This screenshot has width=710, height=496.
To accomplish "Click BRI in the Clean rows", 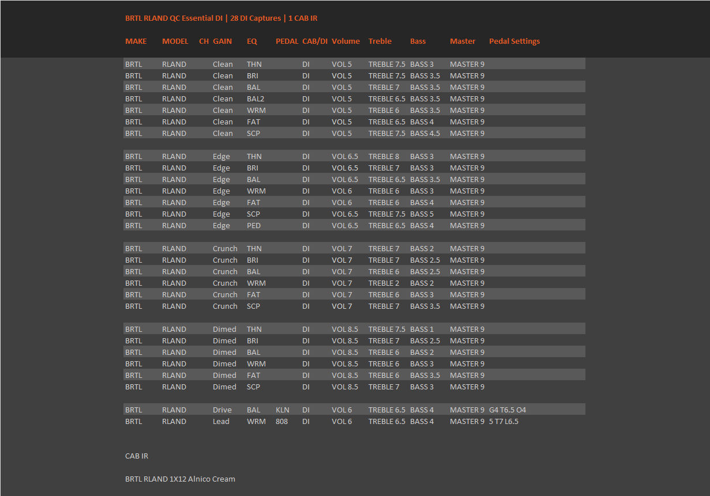I will (x=253, y=75).
